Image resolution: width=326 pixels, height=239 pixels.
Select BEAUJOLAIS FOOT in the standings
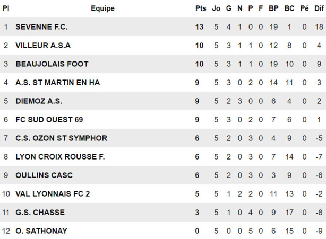pyautogui.click(x=52, y=64)
